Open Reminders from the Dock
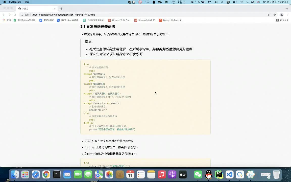The width and height of the screenshot is (291, 182). pyautogui.click(x=141, y=175)
